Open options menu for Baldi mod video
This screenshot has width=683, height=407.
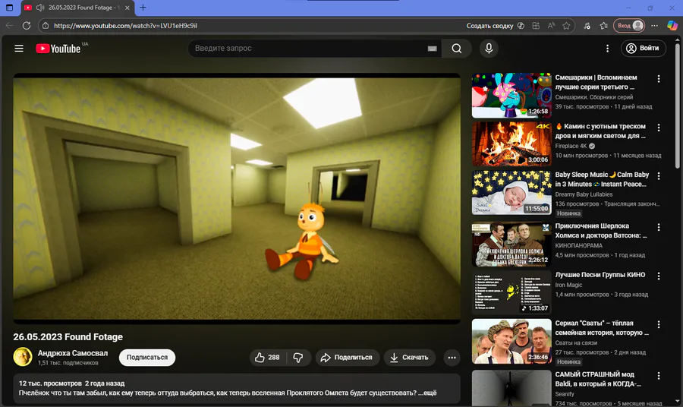658,375
